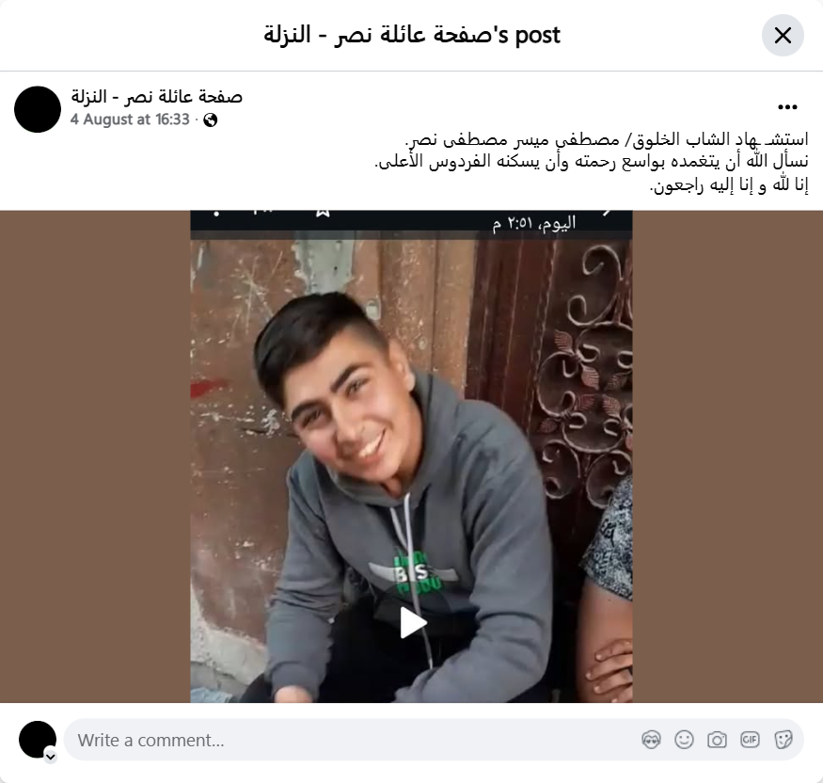
Task: Open the sticker picker icon
Action: tap(783, 740)
